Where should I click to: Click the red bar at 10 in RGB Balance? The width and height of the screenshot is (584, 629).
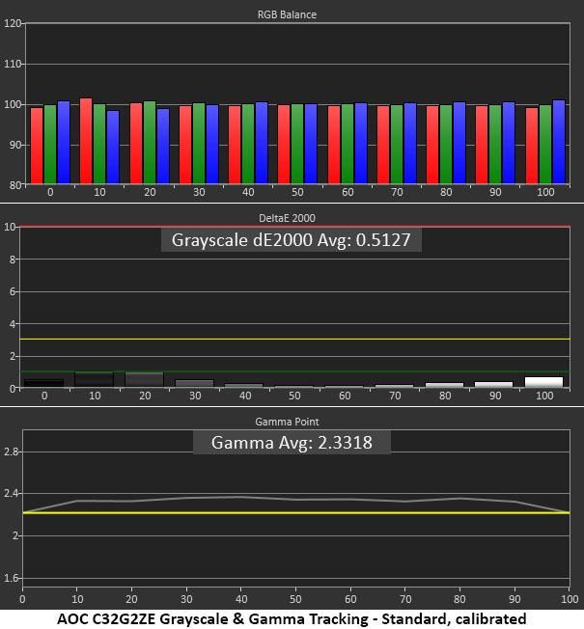[x=86, y=141]
